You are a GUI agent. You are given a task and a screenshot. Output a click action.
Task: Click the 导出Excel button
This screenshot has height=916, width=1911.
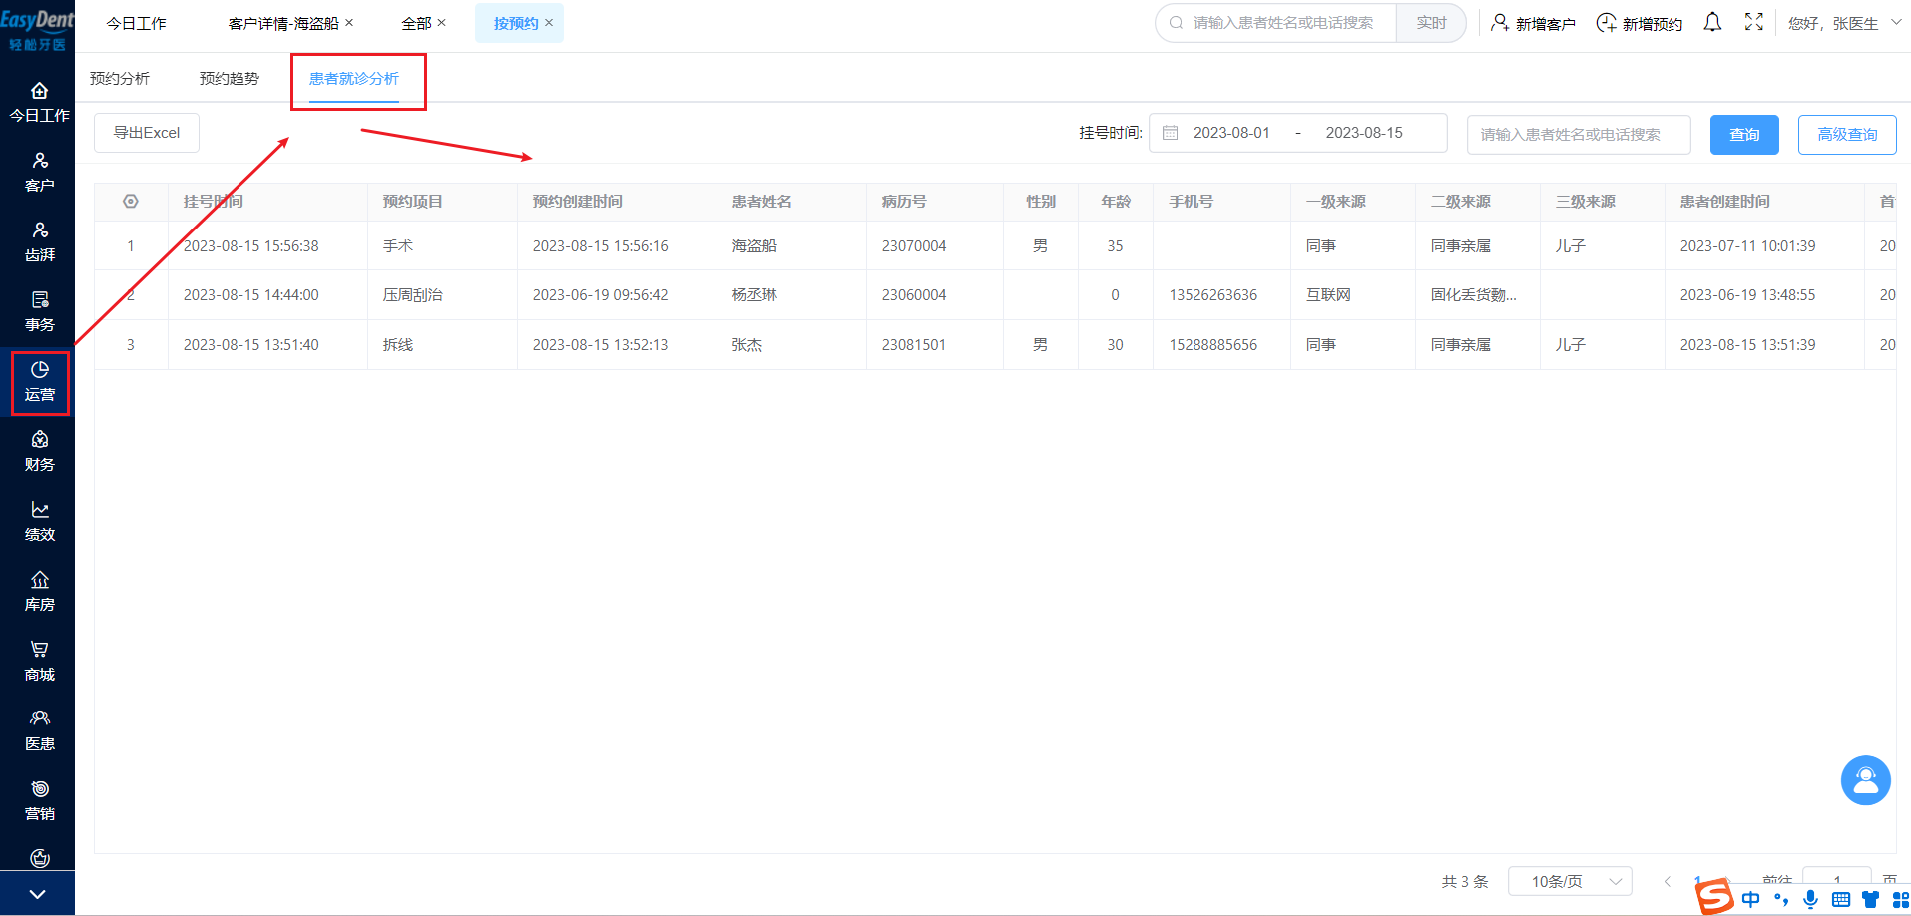147,133
